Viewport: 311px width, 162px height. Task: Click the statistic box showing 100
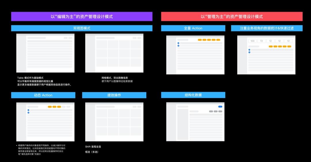click(253, 41)
